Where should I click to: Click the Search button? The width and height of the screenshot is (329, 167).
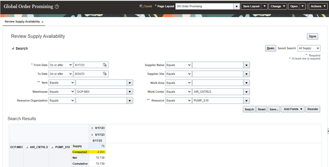click(x=249, y=109)
